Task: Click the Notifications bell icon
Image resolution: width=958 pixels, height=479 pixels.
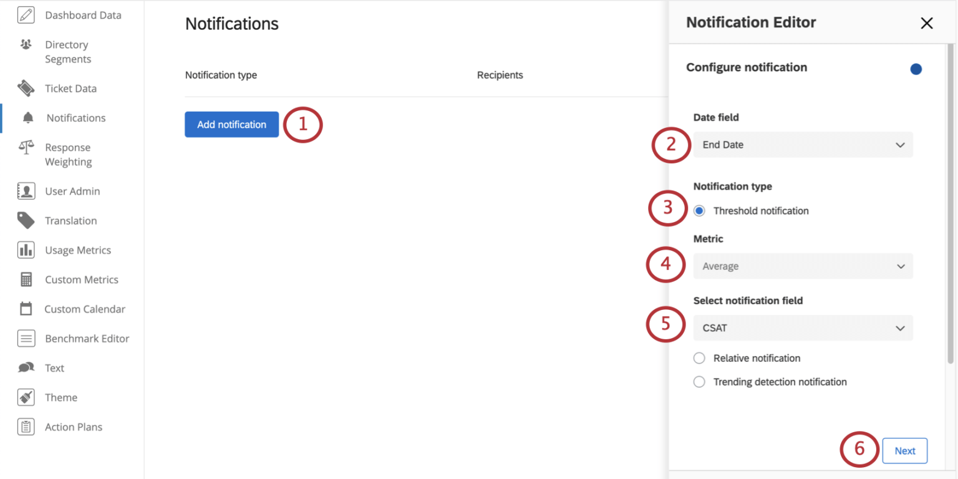Action: (26, 117)
